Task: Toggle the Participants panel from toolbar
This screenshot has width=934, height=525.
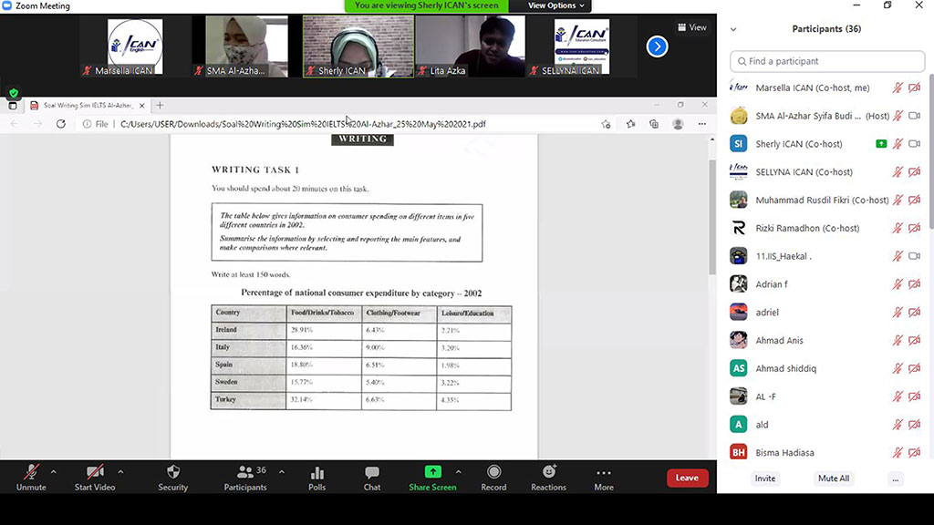Action: (x=245, y=478)
